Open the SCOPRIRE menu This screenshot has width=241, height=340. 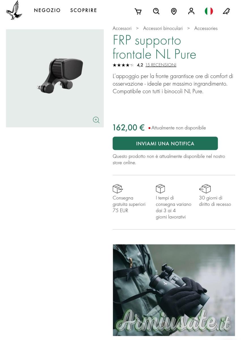point(83,10)
